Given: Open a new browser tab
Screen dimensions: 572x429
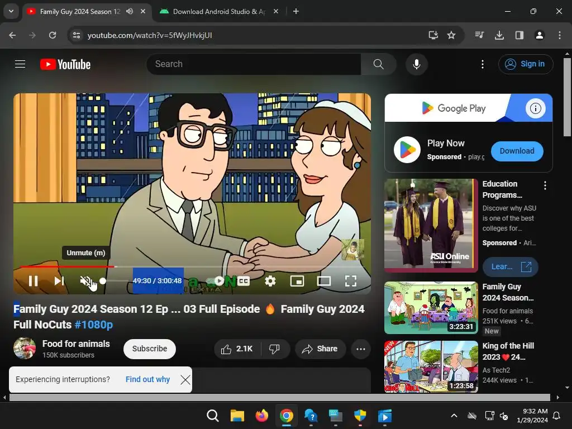Looking at the screenshot, I should [x=296, y=11].
